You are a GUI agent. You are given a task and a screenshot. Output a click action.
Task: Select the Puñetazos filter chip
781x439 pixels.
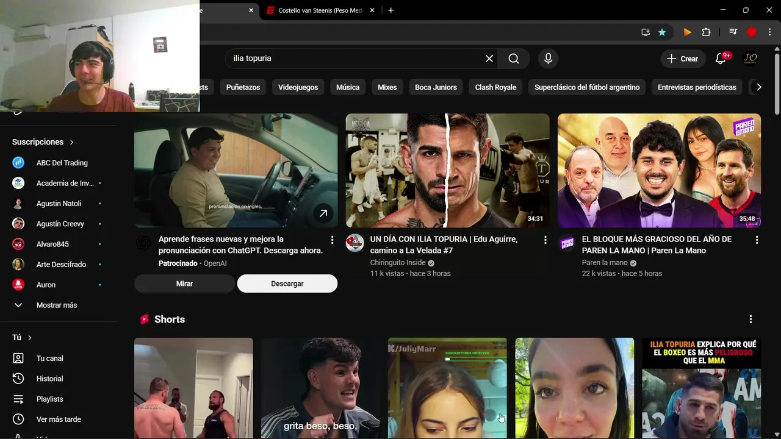coord(243,87)
